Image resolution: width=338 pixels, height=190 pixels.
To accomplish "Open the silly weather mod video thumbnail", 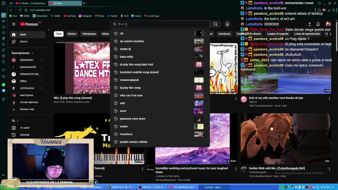I will pos(286,69).
